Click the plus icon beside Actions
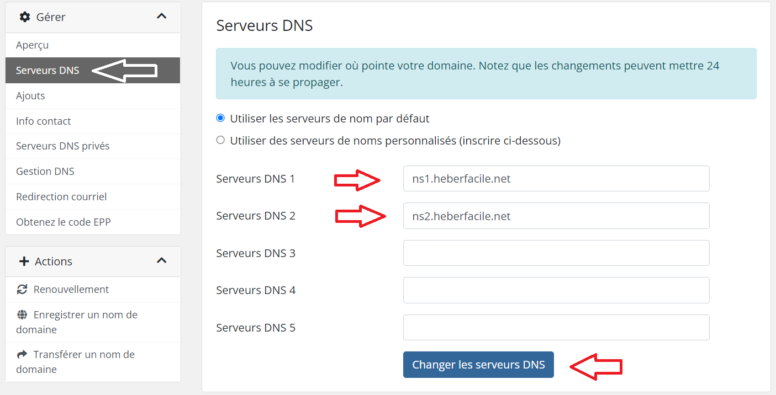The image size is (776, 395). pyautogui.click(x=24, y=261)
